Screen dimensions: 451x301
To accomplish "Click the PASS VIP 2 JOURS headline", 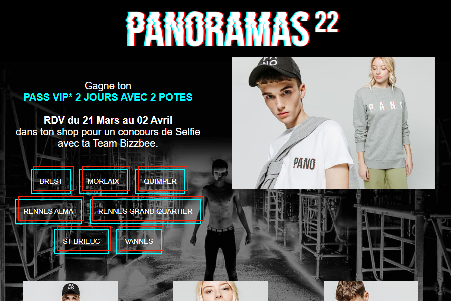I will pos(108,97).
